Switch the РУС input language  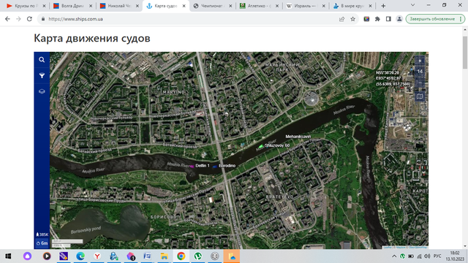(437, 256)
